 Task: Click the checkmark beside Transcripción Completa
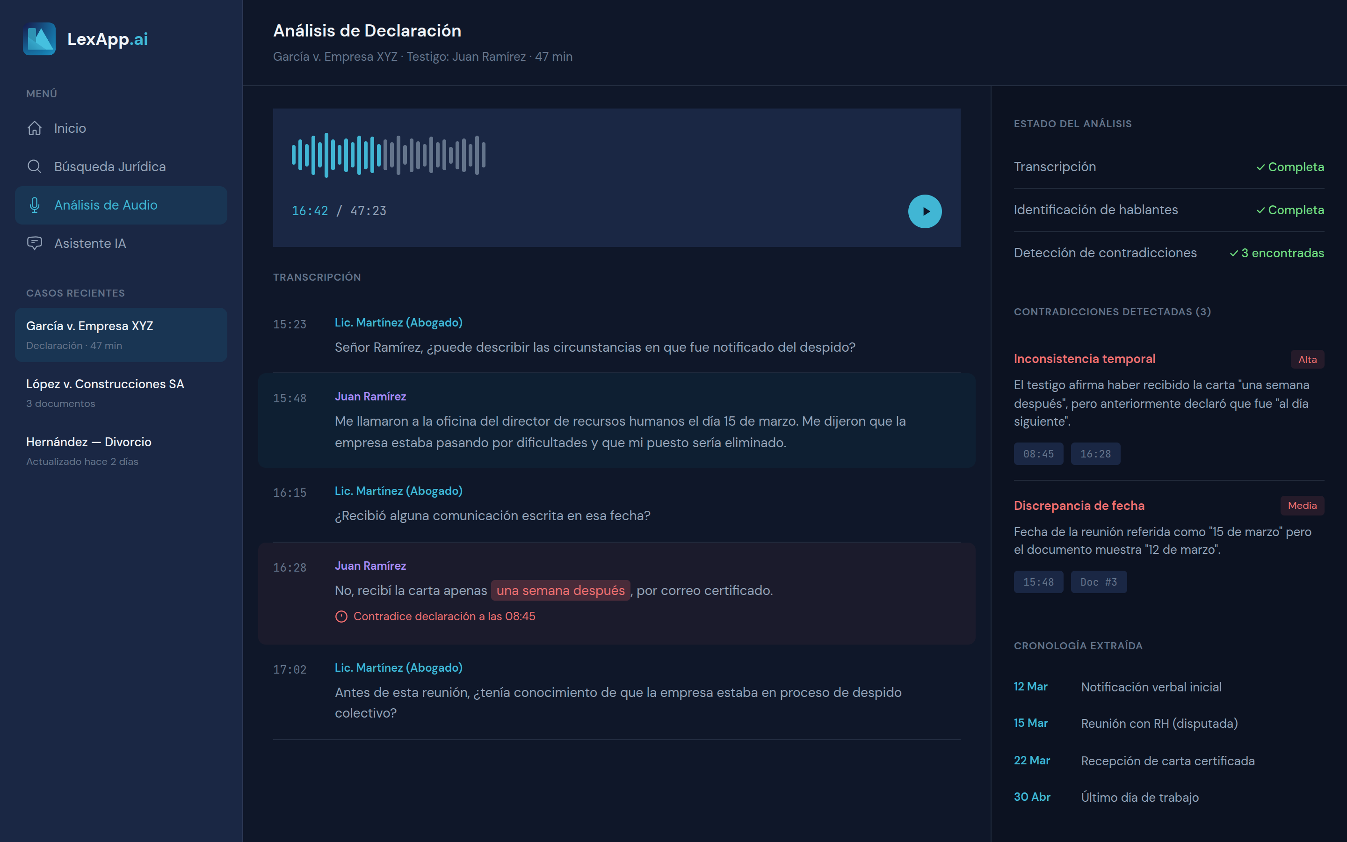(x=1259, y=167)
